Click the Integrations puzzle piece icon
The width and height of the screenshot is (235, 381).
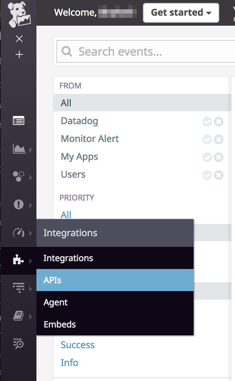18,260
